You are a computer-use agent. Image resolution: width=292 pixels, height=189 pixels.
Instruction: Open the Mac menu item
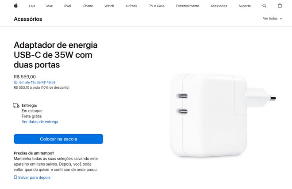(x=50, y=6)
